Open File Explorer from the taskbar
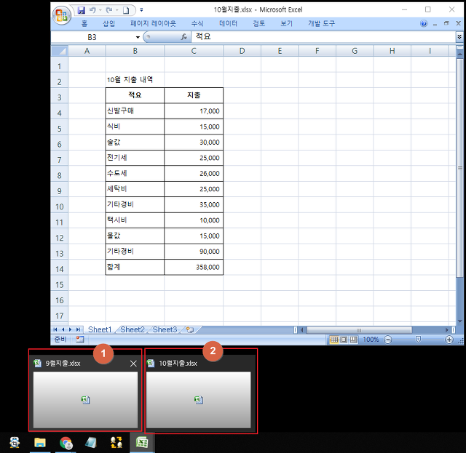Viewport: 466px width, 453px height. [x=40, y=442]
